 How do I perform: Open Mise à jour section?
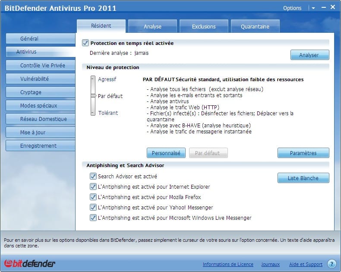coord(41,132)
